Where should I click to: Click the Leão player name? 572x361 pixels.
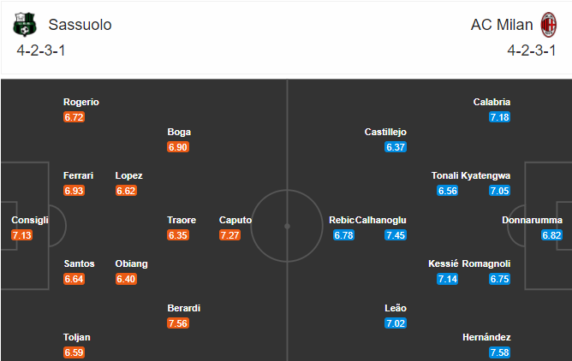point(396,308)
